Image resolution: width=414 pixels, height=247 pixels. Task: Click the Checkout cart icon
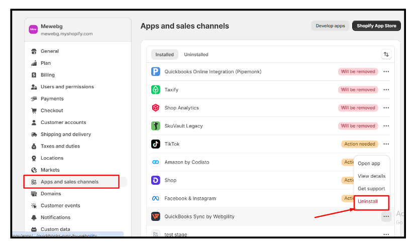pos(34,110)
